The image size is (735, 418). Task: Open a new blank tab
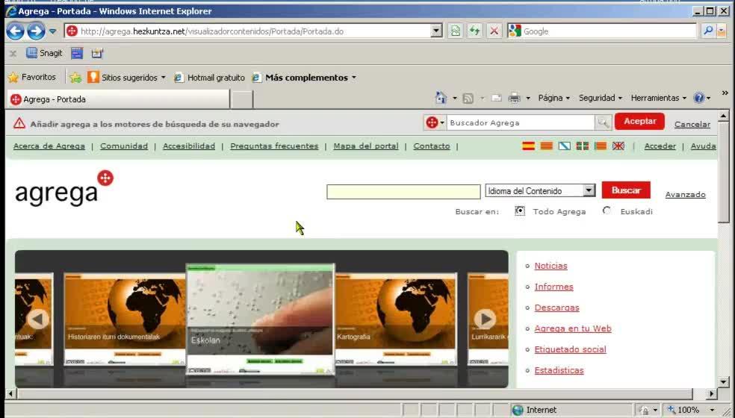click(x=242, y=99)
